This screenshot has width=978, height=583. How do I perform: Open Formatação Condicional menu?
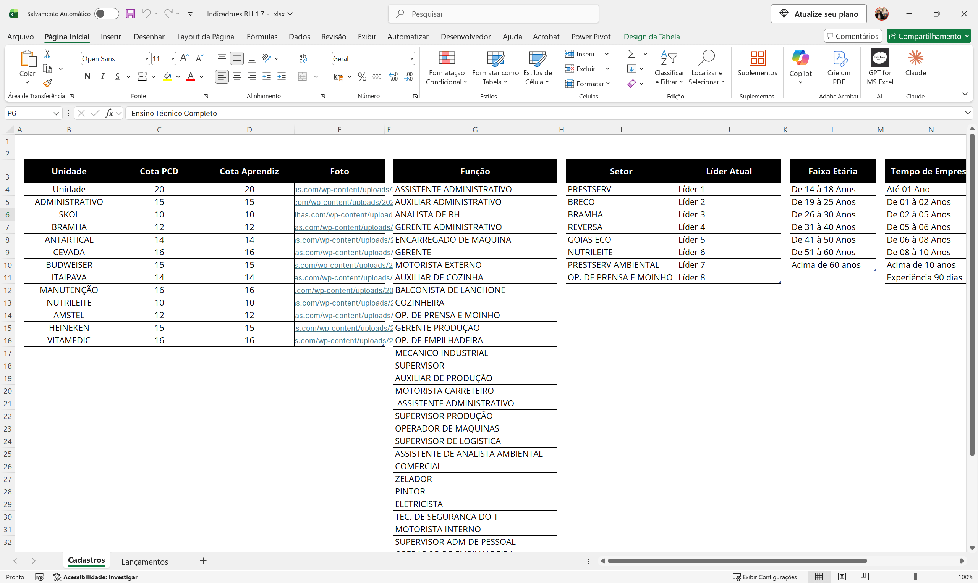446,68
